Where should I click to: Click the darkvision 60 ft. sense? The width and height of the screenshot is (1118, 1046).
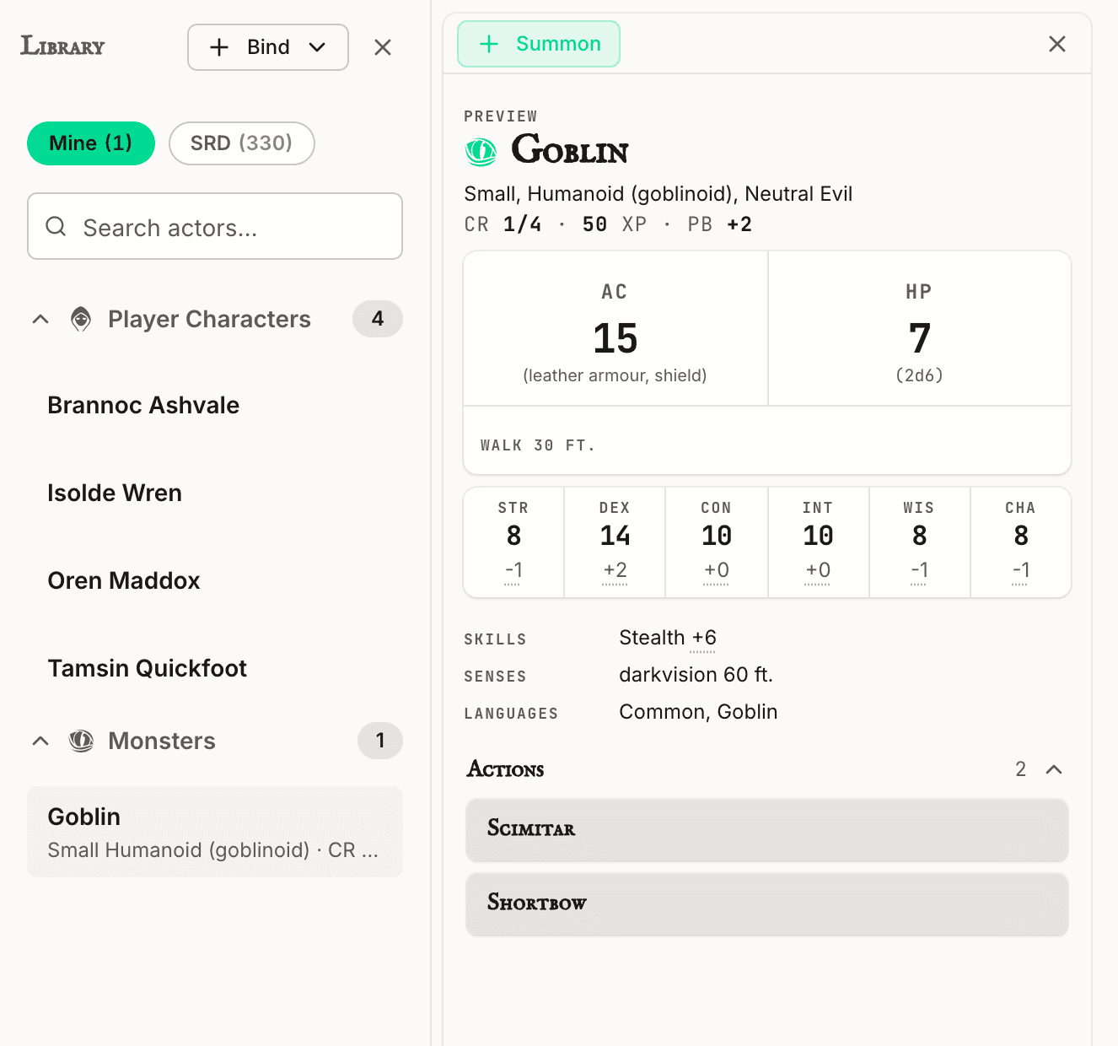[696, 675]
